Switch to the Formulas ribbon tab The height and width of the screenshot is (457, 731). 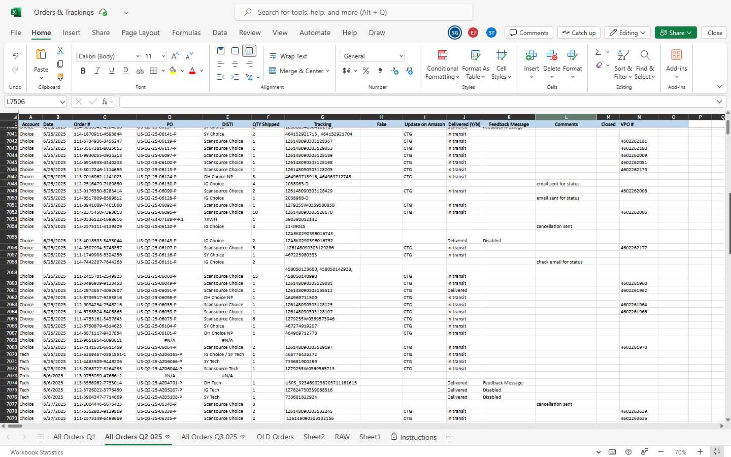(186, 32)
